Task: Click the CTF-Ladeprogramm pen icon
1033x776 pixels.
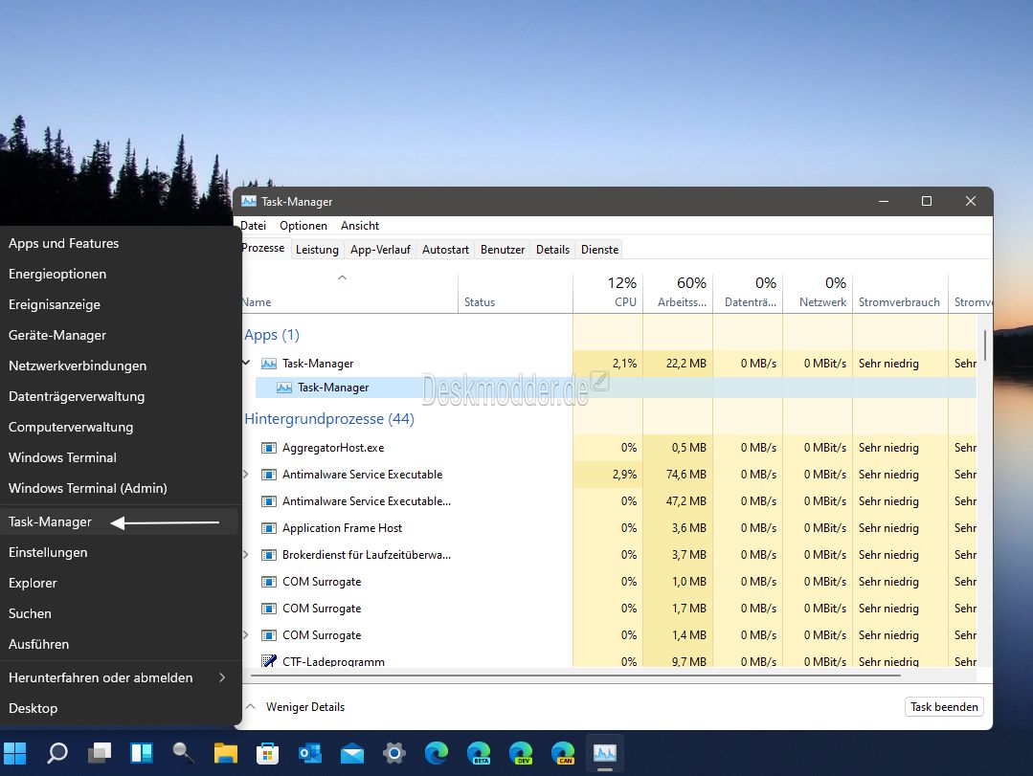Action: [269, 661]
